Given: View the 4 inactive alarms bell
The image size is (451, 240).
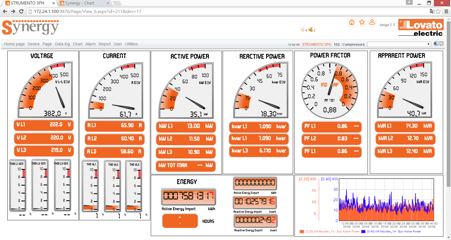Looking at the screenshot, I should coord(302,29).
